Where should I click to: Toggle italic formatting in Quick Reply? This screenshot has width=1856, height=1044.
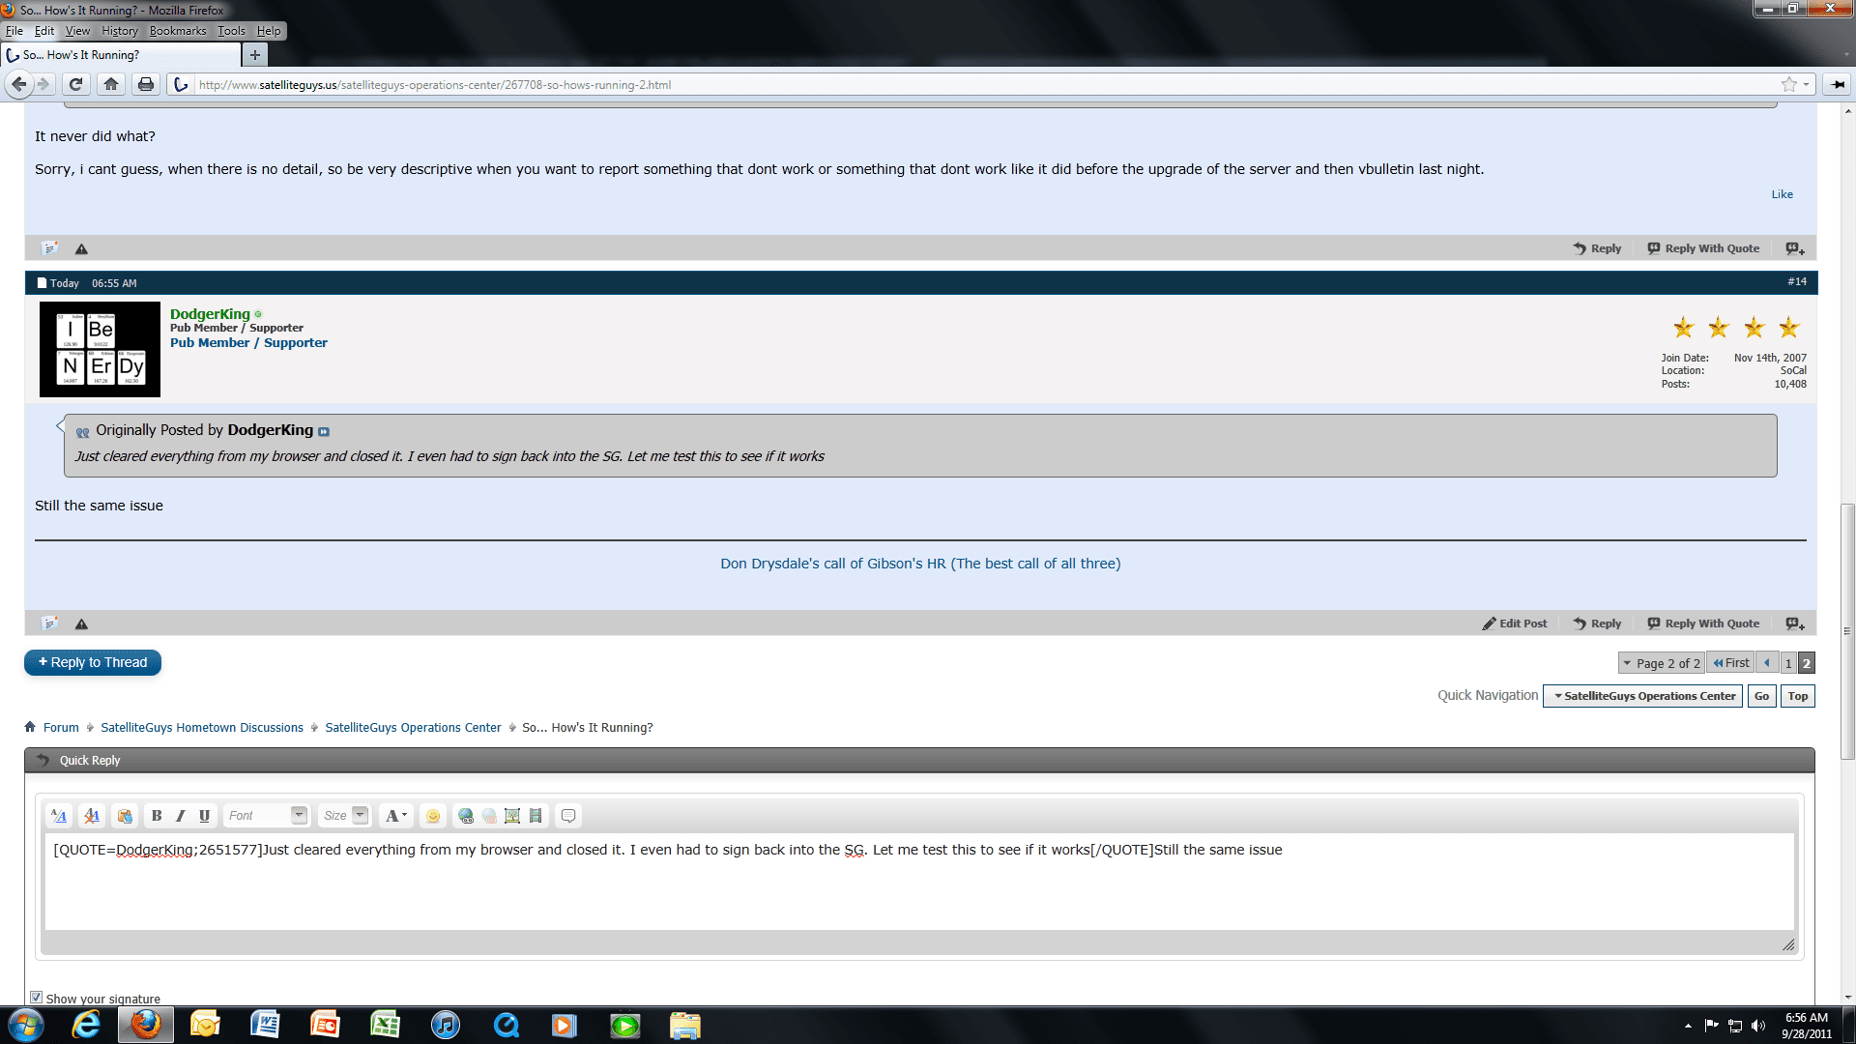click(180, 816)
